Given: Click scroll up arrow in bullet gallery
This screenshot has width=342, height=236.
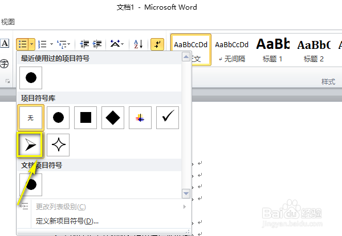Looking at the screenshot, I should click(x=186, y=57).
